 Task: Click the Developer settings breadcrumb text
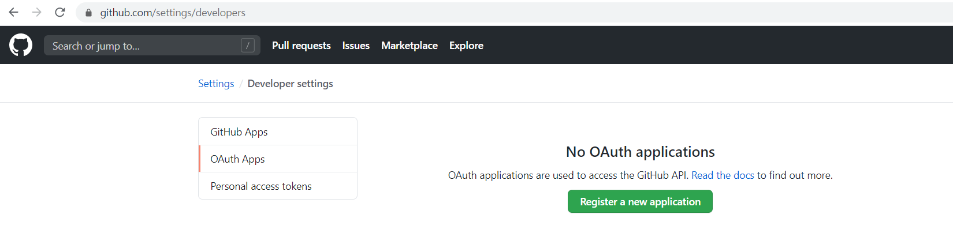coord(290,84)
